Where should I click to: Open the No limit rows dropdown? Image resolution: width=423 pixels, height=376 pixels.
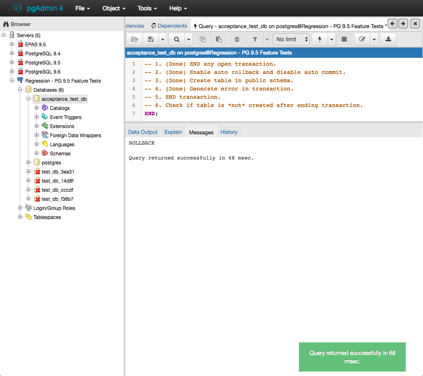pyautogui.click(x=292, y=39)
